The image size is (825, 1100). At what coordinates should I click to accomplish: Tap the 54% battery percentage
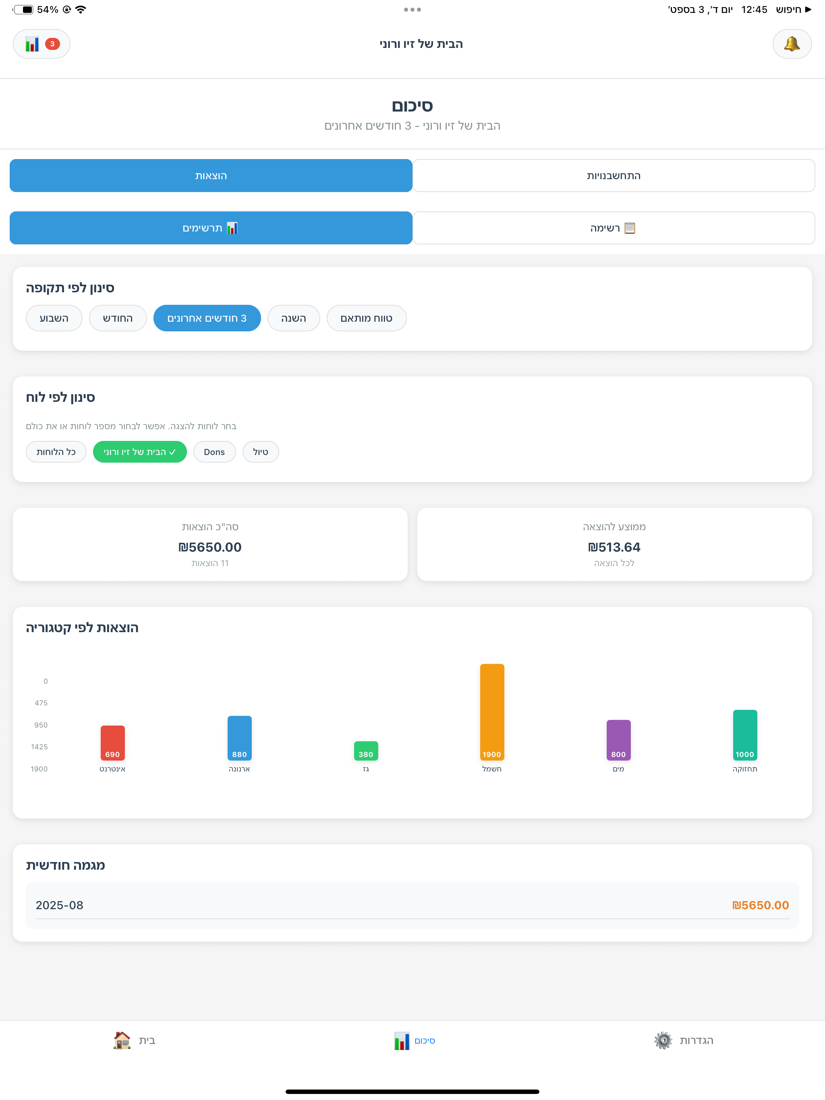point(48,9)
